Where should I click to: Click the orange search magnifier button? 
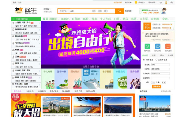[x=119, y=11]
